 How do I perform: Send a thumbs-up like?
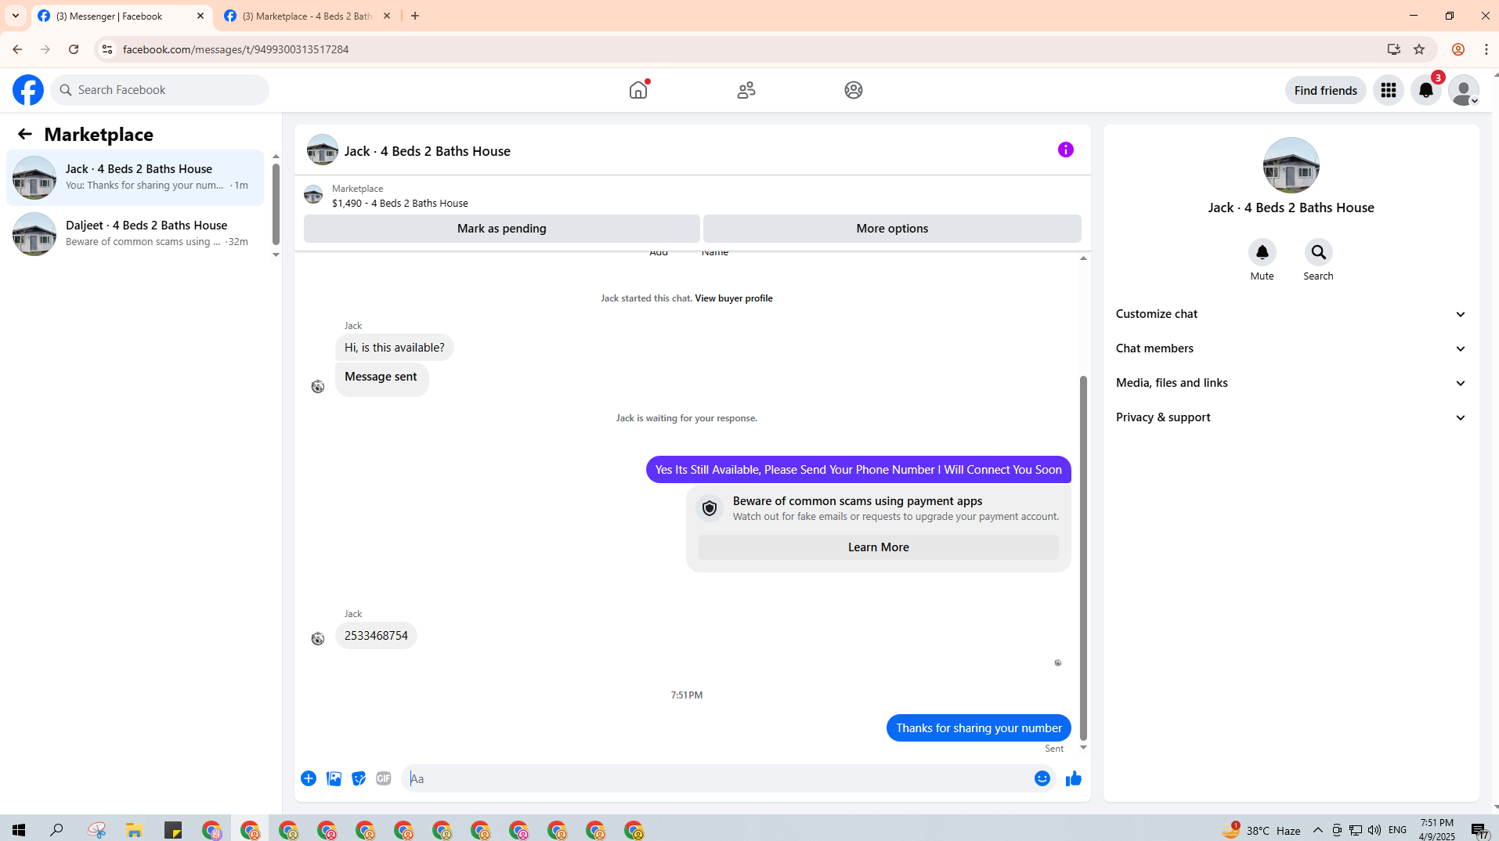[1074, 778]
